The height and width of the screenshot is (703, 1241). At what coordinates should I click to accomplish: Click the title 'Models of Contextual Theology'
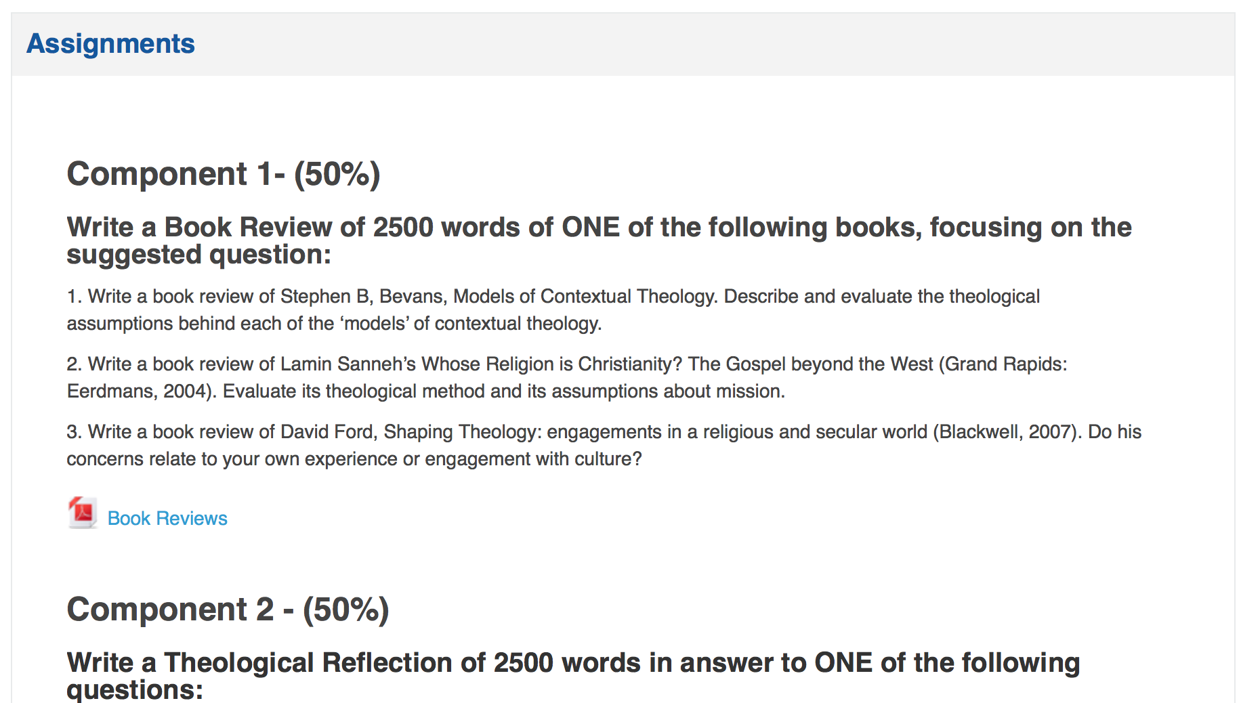pyautogui.click(x=585, y=297)
